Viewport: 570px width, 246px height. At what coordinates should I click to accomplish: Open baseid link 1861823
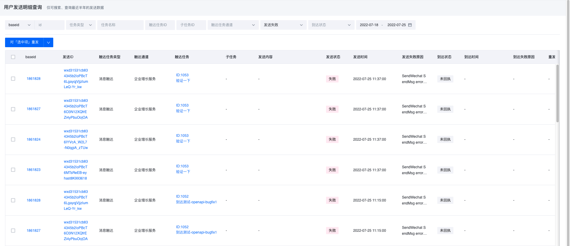(34, 170)
